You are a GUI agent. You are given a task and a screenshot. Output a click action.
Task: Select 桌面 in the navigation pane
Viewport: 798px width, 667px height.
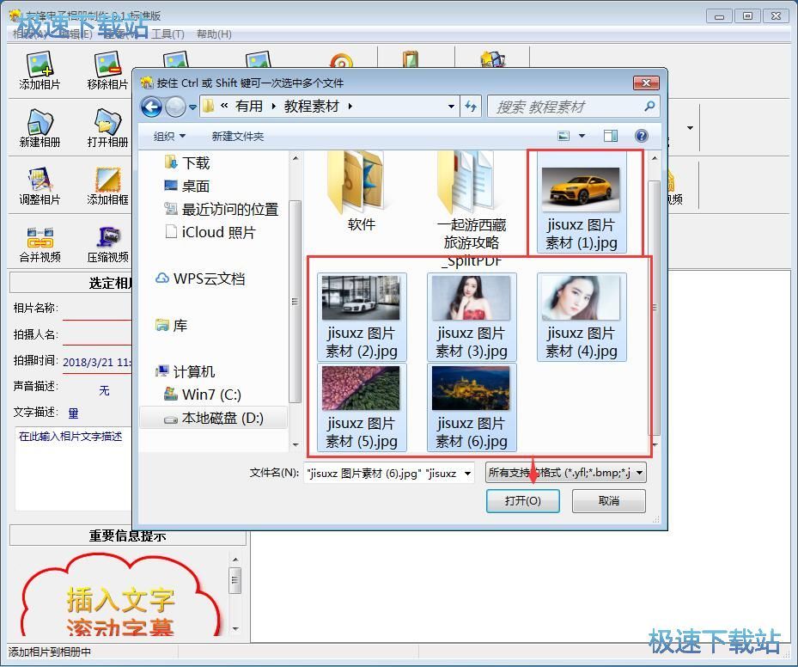pos(186,187)
